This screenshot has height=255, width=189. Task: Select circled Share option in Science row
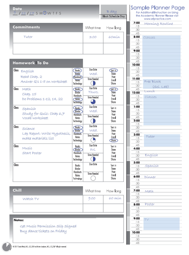point(113,140)
